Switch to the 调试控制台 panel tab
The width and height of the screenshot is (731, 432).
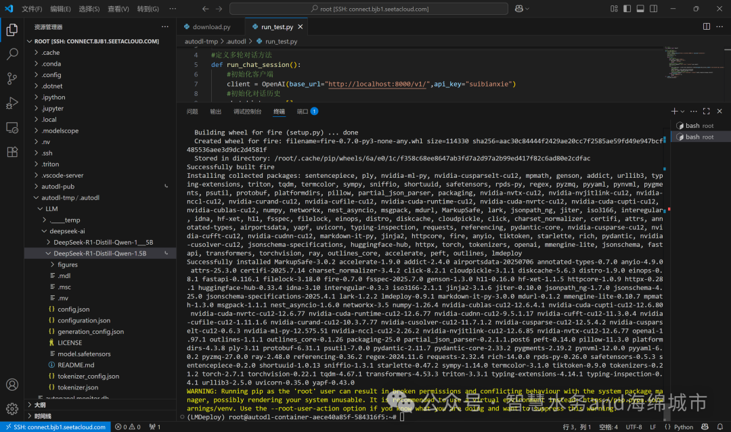(248, 112)
